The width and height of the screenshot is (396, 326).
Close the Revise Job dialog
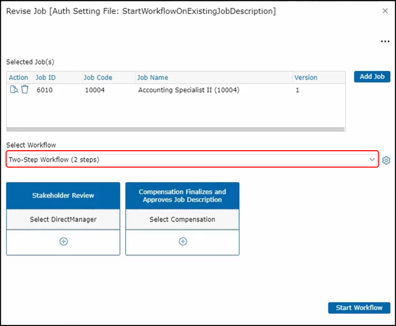click(385, 11)
